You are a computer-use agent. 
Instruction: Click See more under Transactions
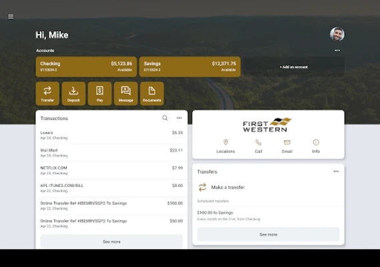coord(112,242)
